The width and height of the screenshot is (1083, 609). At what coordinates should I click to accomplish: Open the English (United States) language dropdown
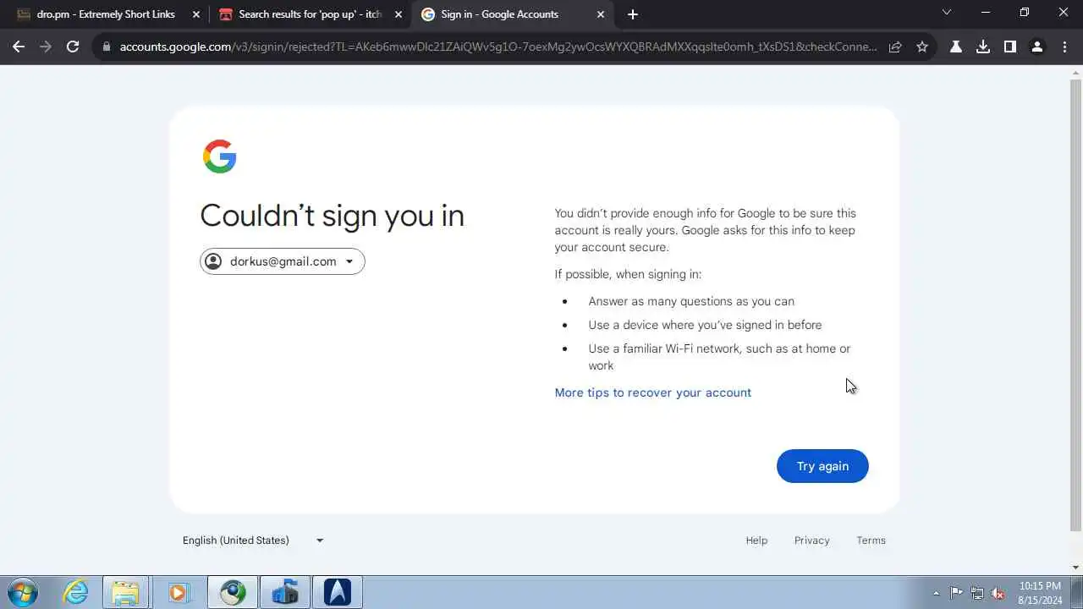(253, 540)
